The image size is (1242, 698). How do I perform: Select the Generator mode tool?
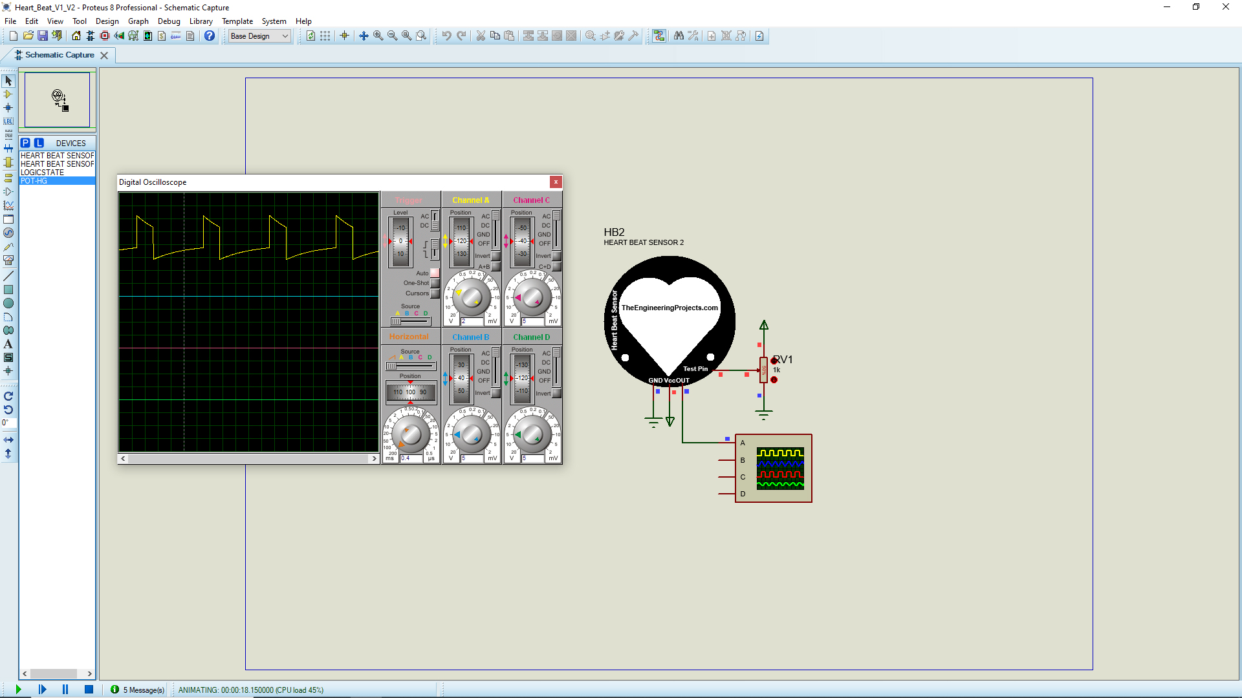[8, 233]
